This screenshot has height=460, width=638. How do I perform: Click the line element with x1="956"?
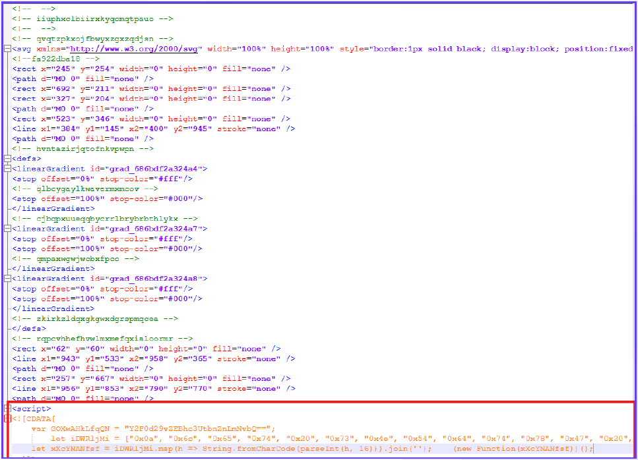point(153,388)
